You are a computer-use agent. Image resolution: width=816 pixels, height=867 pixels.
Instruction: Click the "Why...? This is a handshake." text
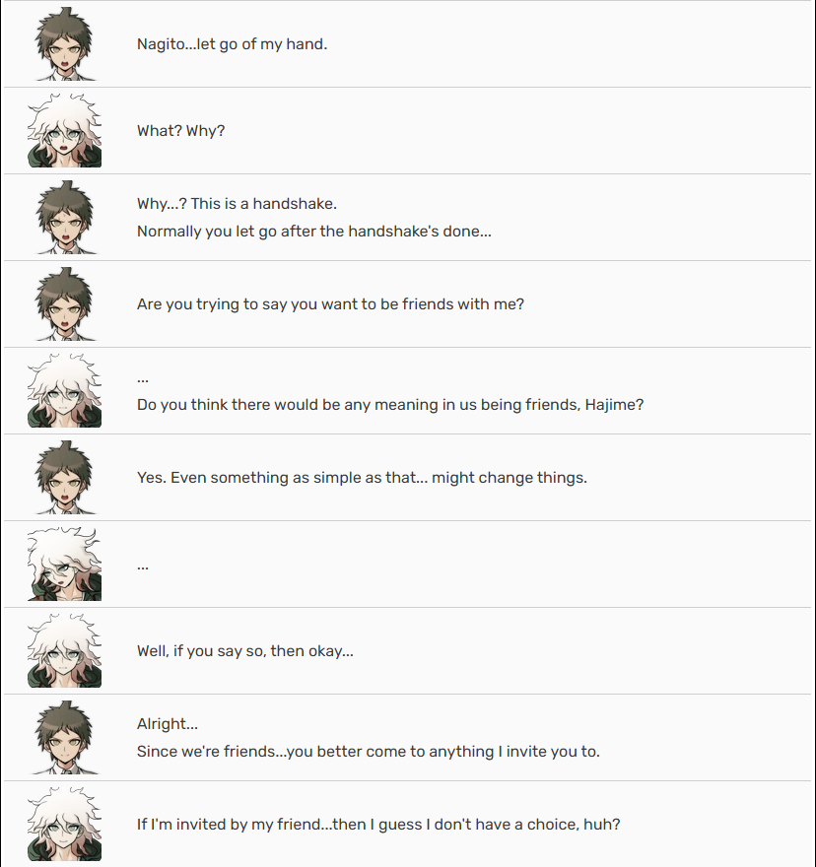coord(237,204)
